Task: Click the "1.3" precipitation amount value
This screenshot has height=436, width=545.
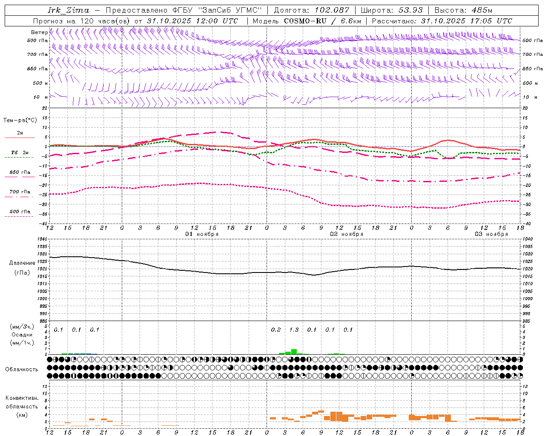Action: [x=294, y=330]
